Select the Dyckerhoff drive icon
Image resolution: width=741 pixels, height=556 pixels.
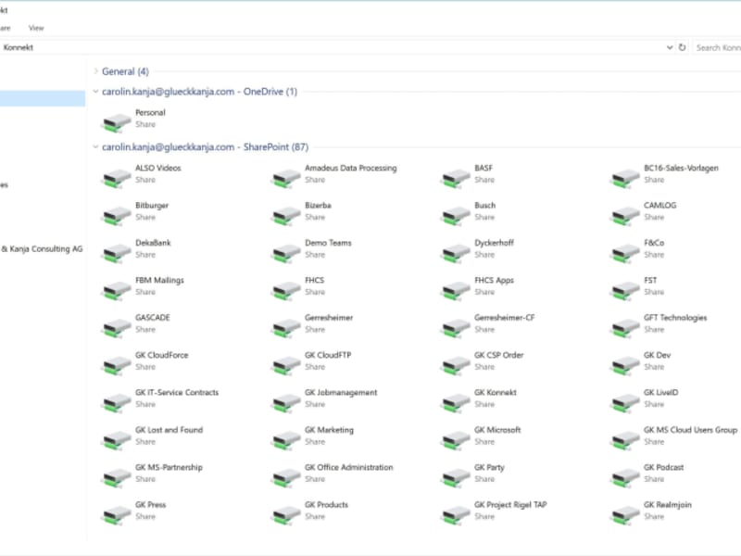[456, 252]
